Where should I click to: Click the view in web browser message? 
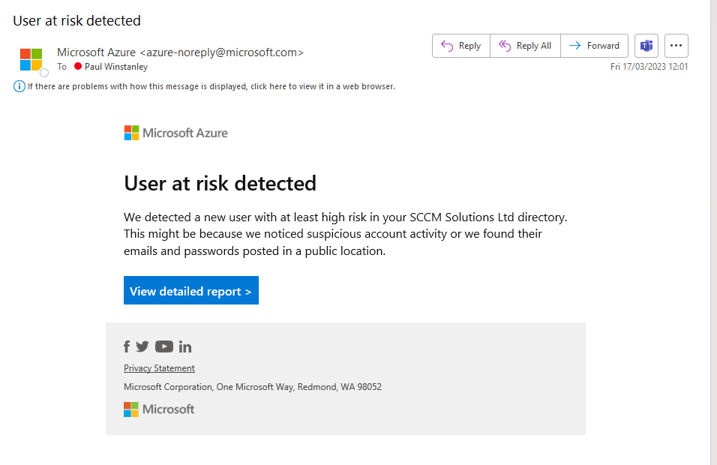tap(211, 86)
